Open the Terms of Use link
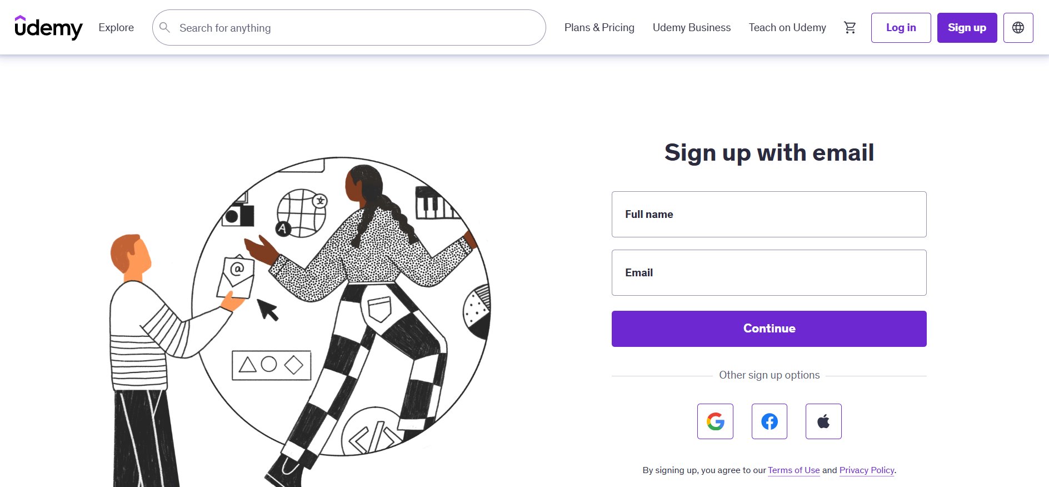This screenshot has width=1049, height=487. 793,470
